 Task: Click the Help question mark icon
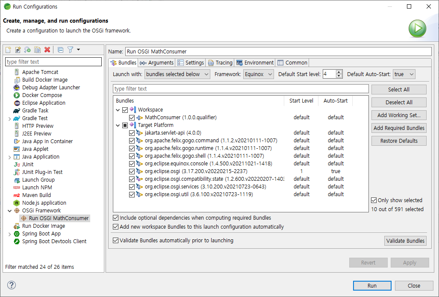pos(12,285)
